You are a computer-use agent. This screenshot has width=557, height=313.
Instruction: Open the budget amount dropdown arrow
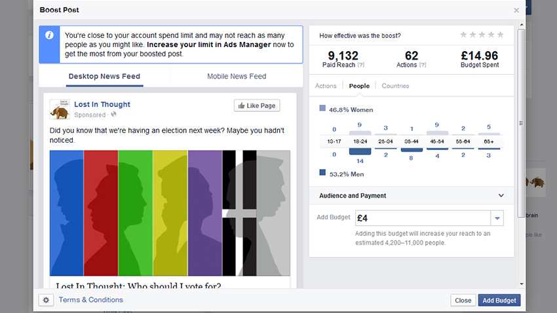point(497,218)
